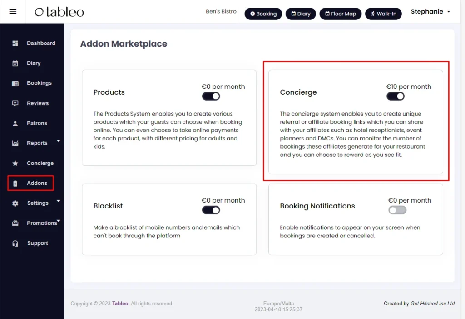
Task: Click the €10 per month price
Action: (409, 87)
